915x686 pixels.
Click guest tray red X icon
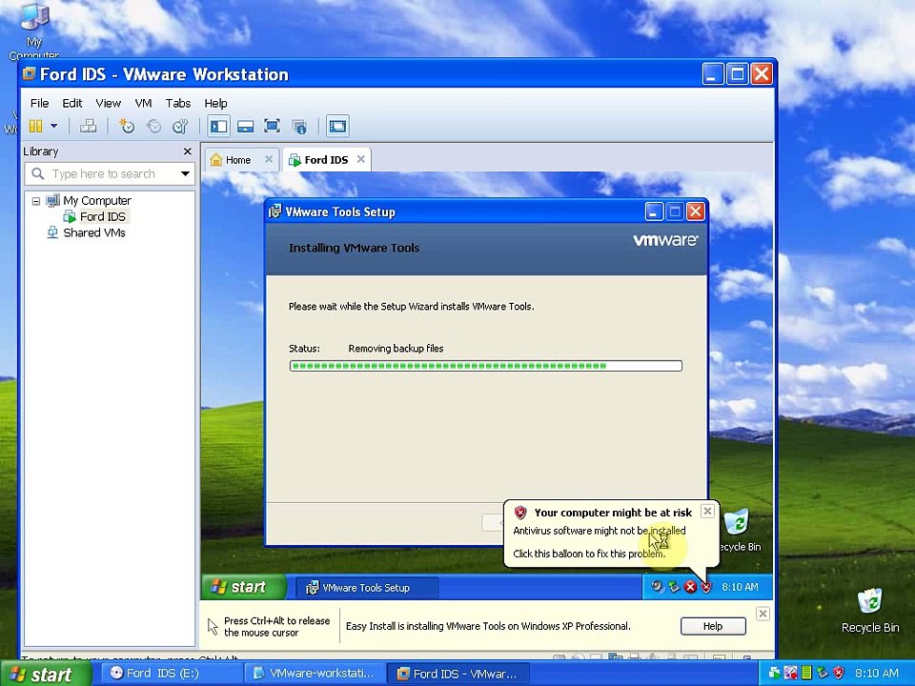click(x=690, y=587)
